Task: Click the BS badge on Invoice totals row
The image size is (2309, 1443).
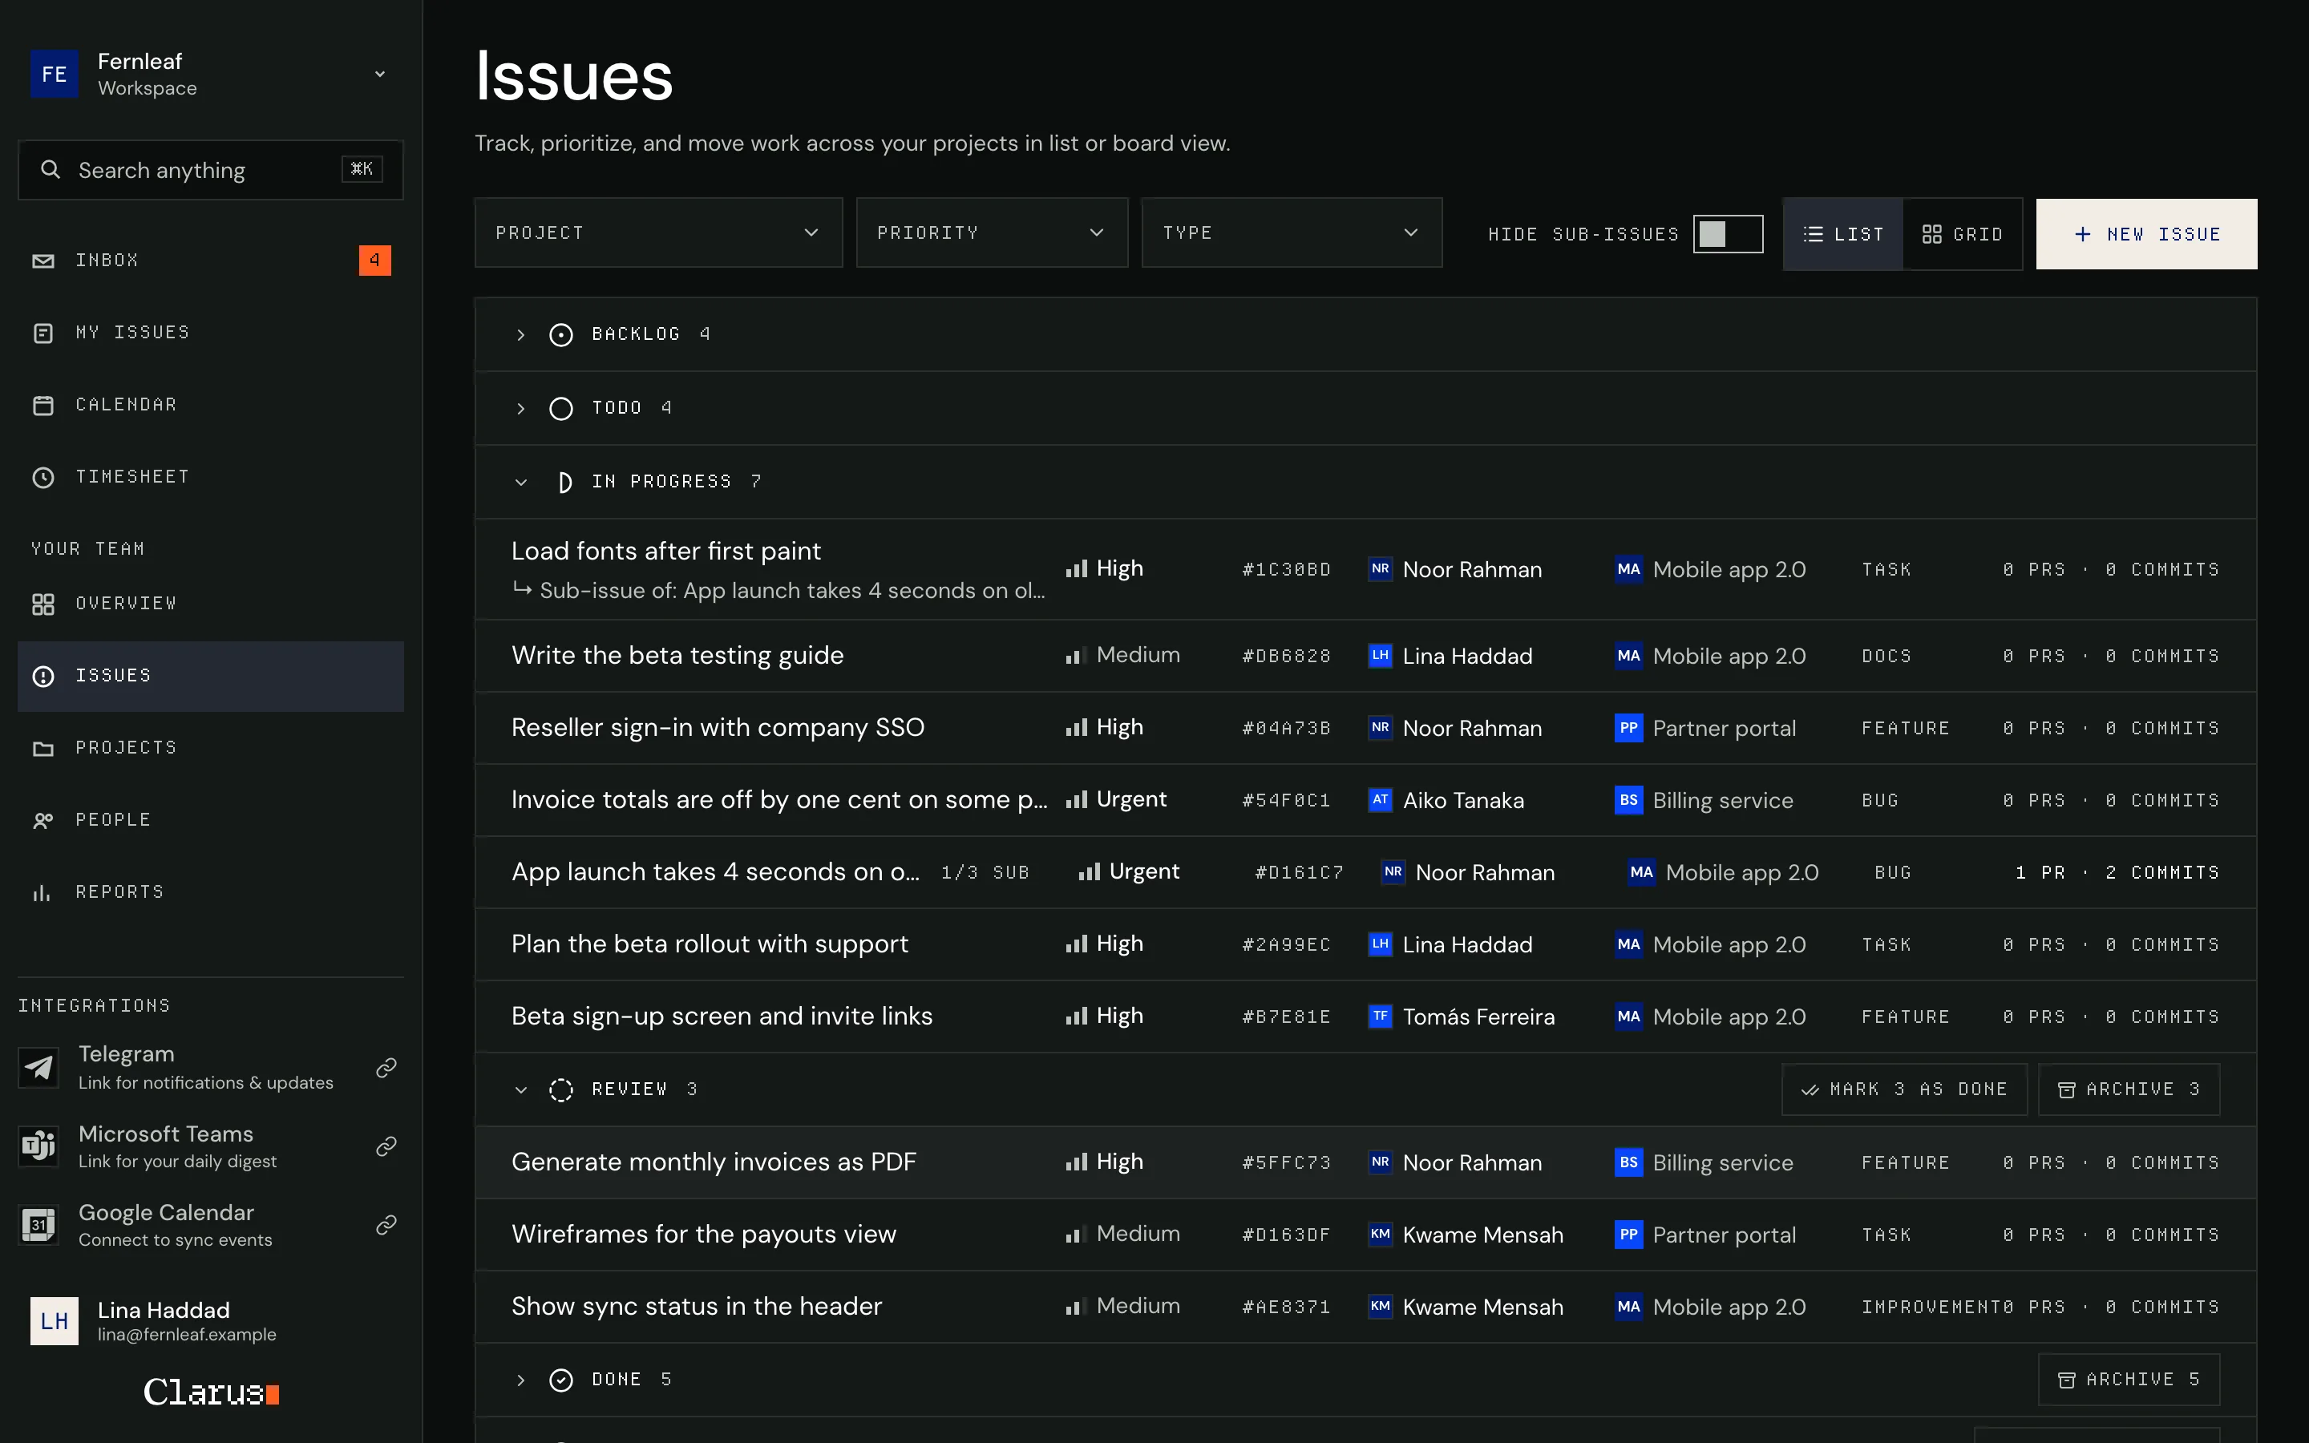Action: click(1628, 800)
